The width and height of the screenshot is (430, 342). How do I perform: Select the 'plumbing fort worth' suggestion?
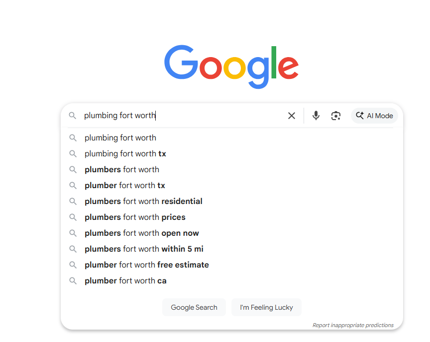[x=120, y=137]
